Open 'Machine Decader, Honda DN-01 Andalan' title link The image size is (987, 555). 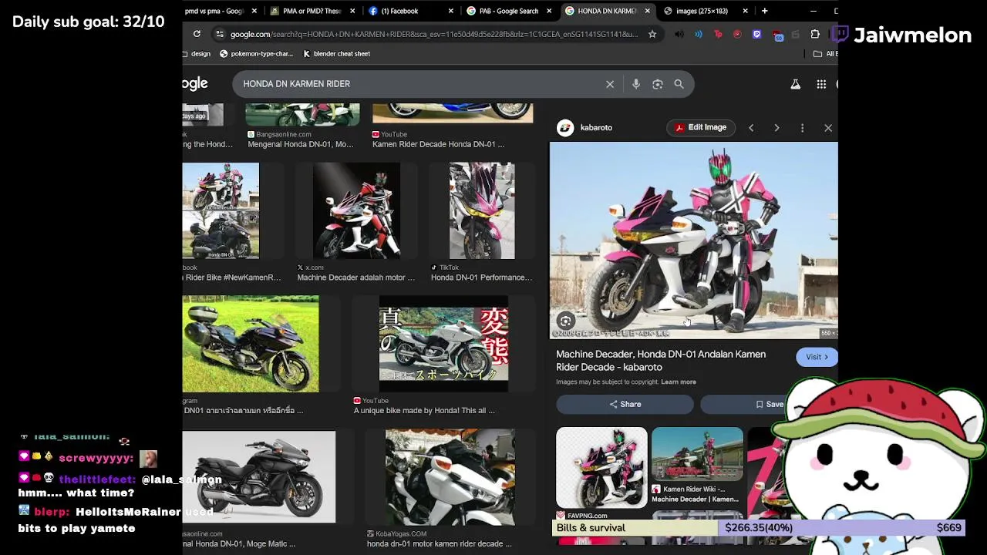point(661,361)
